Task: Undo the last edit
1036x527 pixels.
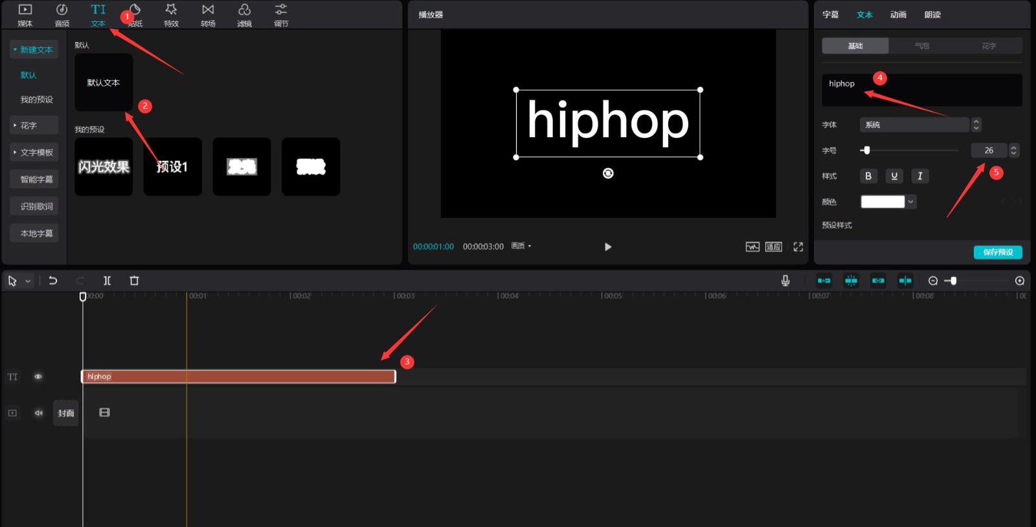Action: tap(53, 281)
